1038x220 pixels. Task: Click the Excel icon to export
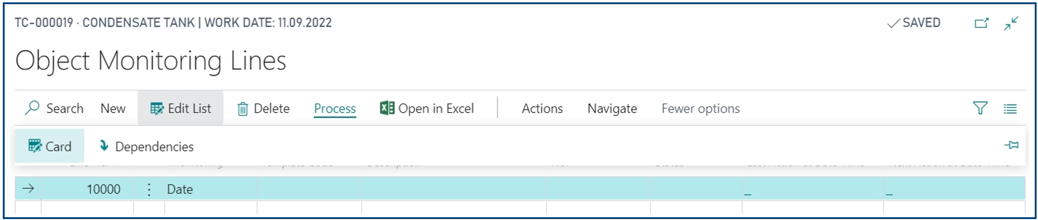point(387,108)
